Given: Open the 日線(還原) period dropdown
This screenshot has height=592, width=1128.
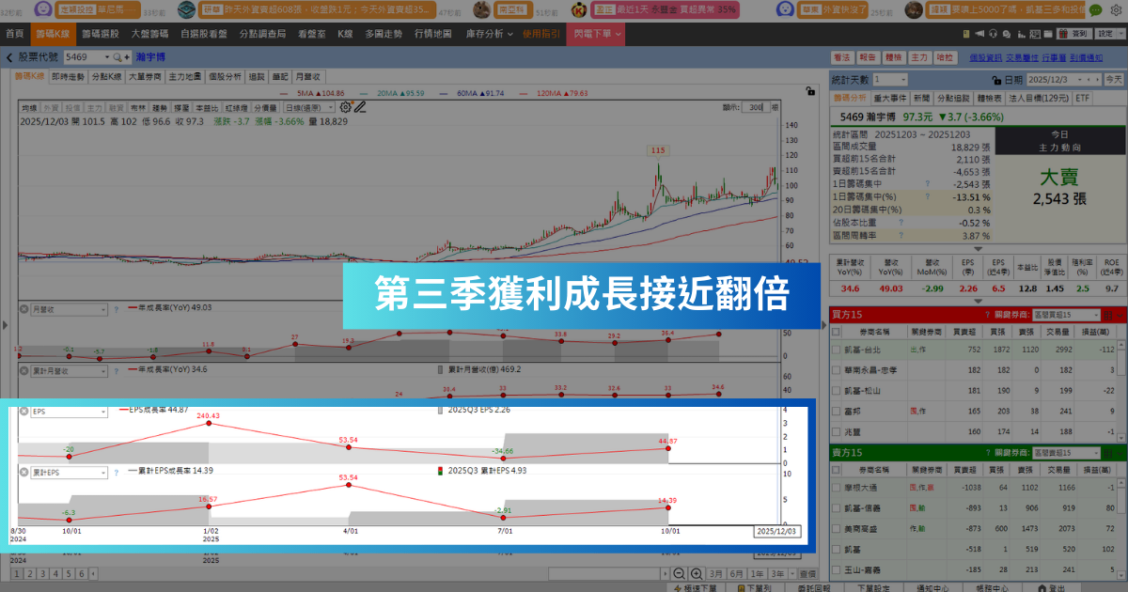Looking at the screenshot, I should (310, 107).
